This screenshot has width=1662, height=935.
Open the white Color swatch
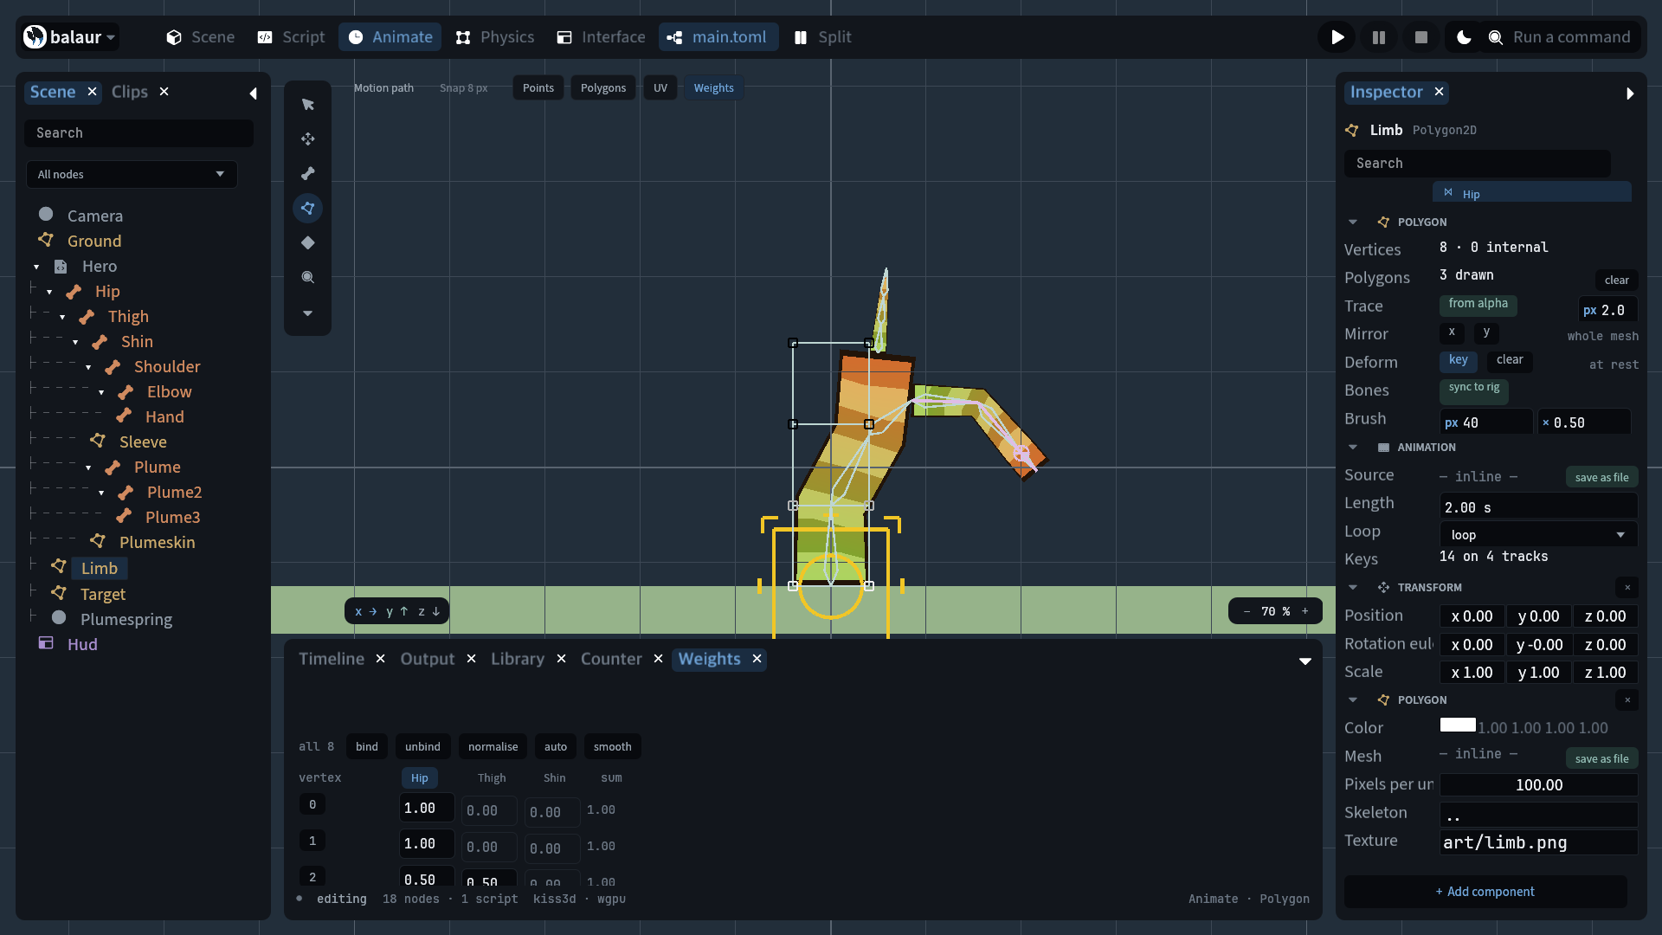[1458, 725]
